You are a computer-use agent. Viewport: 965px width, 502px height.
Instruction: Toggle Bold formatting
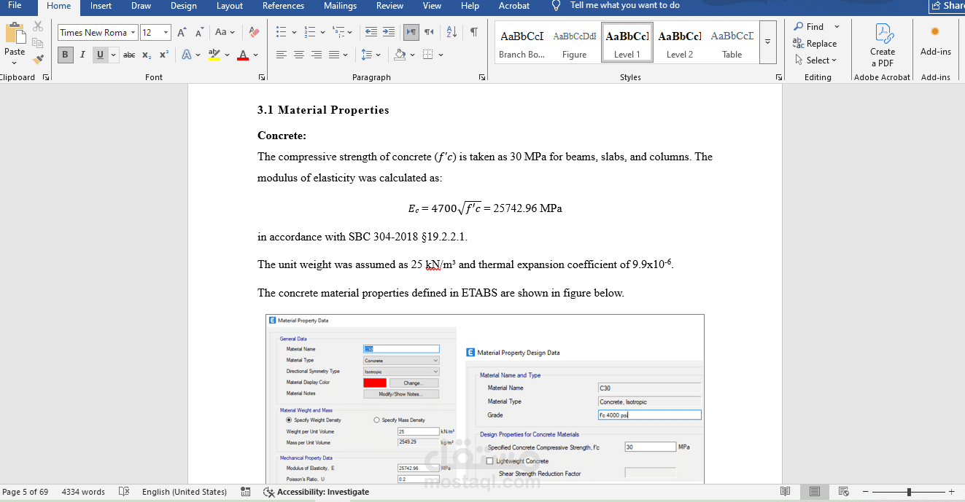click(x=65, y=55)
